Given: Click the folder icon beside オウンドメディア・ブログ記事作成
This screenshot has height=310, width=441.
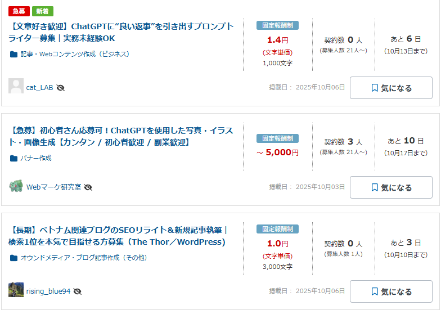Looking at the screenshot, I should click(x=13, y=258).
